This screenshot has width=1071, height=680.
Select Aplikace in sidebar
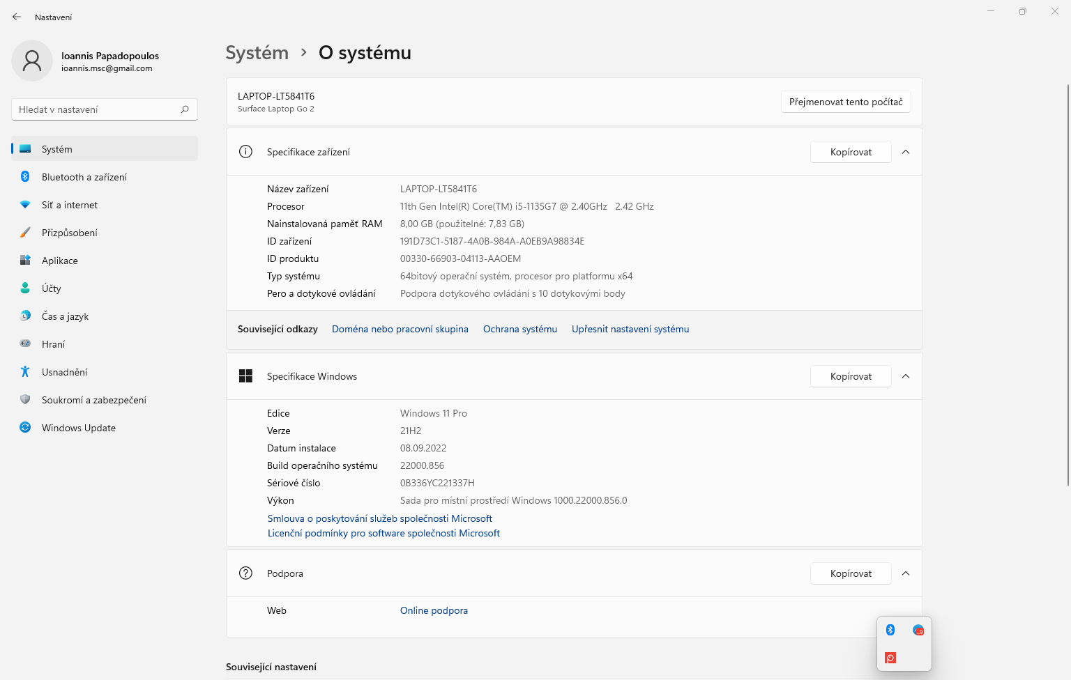(60, 261)
